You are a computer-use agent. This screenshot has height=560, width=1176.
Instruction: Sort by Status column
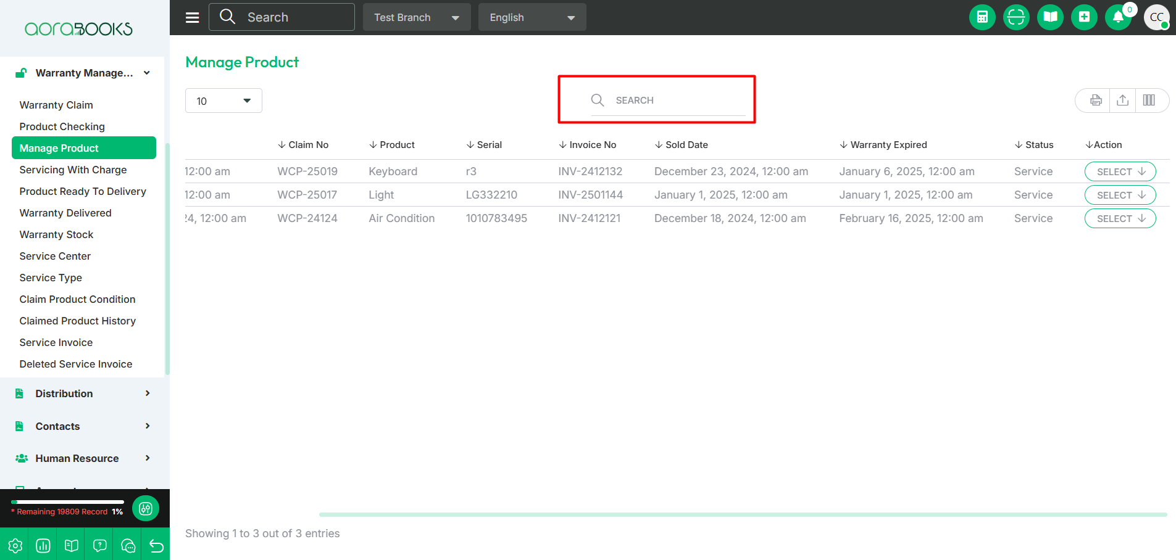[x=1034, y=145]
